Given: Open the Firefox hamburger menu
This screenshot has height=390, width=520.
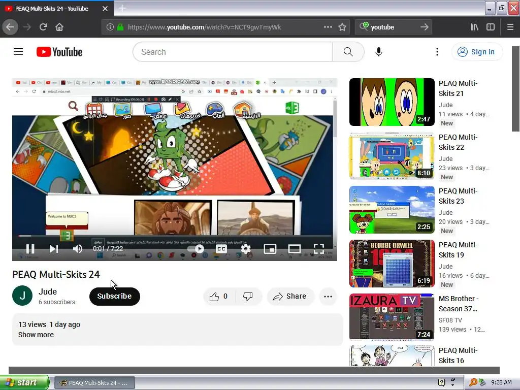Looking at the screenshot, I should 510,27.
